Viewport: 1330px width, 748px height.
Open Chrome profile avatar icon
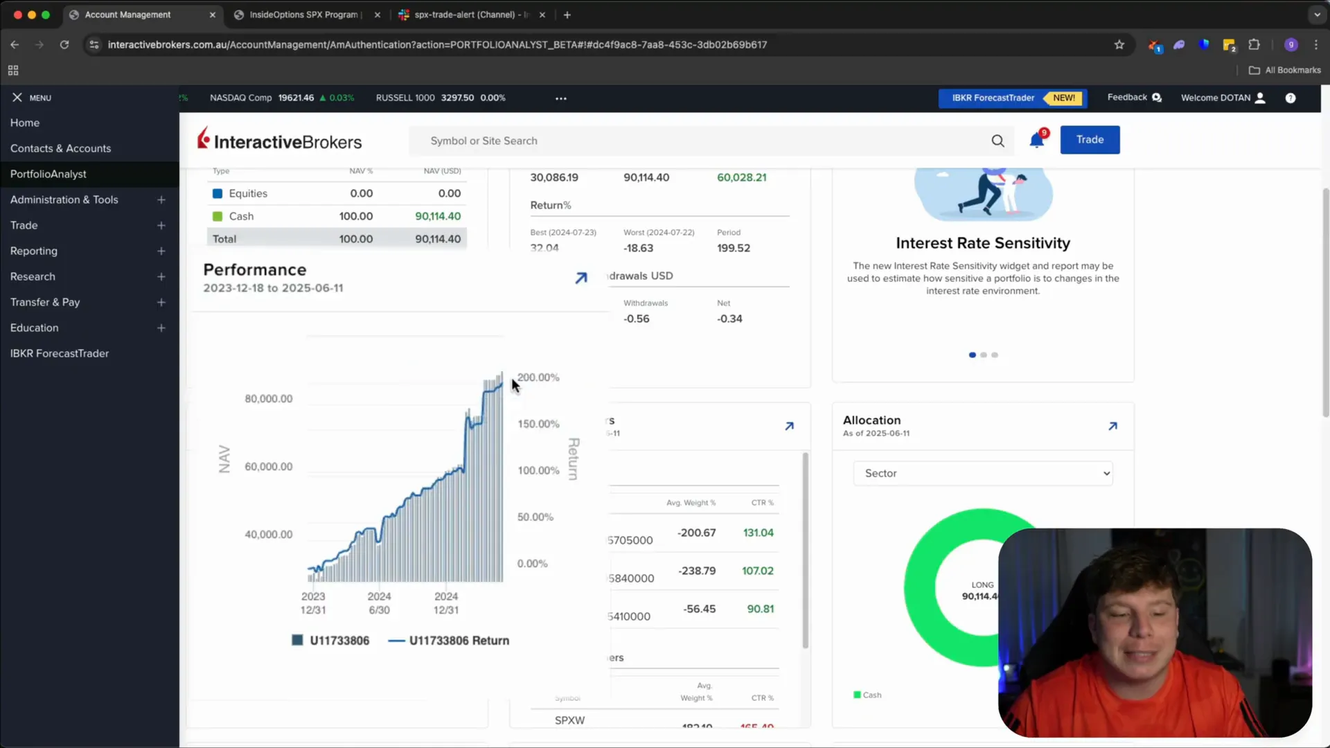(1291, 44)
